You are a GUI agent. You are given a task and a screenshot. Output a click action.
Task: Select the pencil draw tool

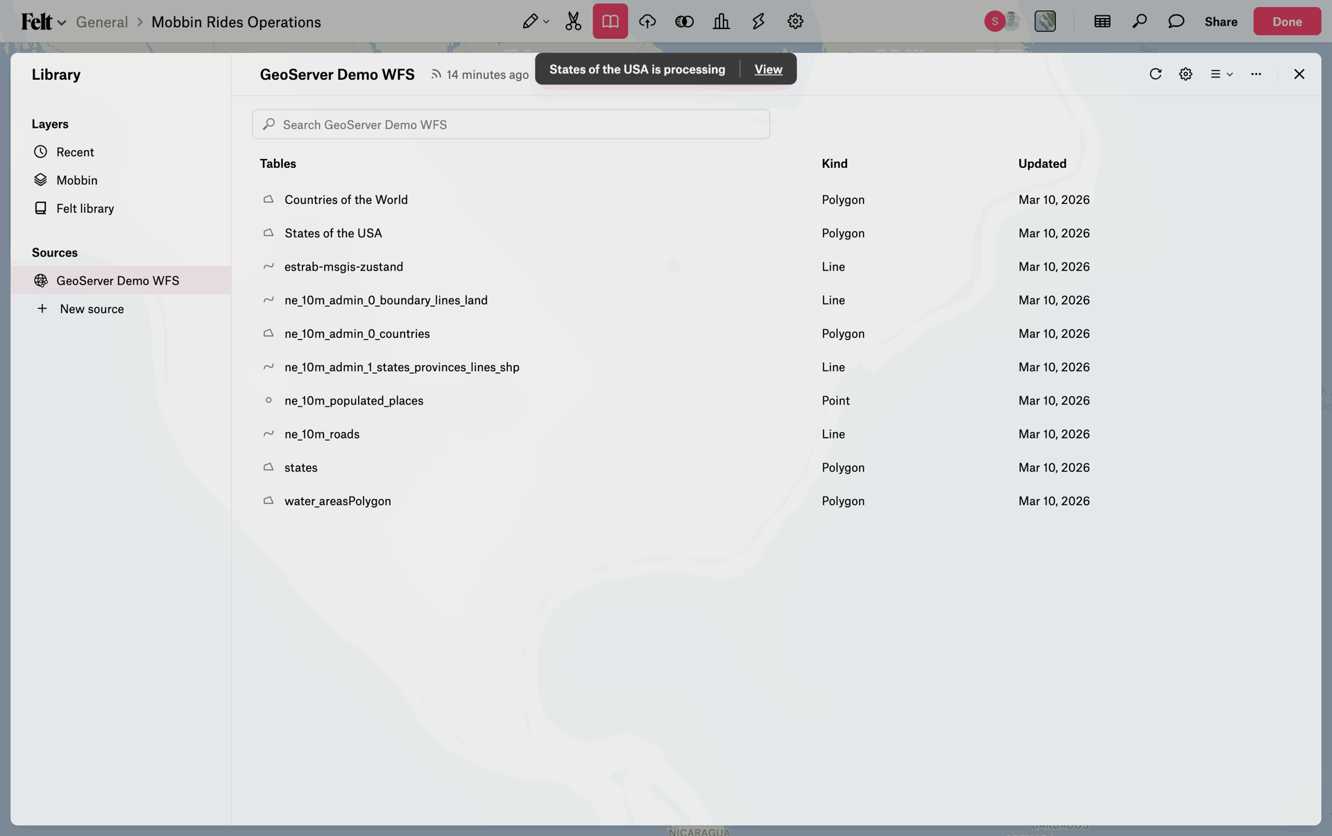530,22
